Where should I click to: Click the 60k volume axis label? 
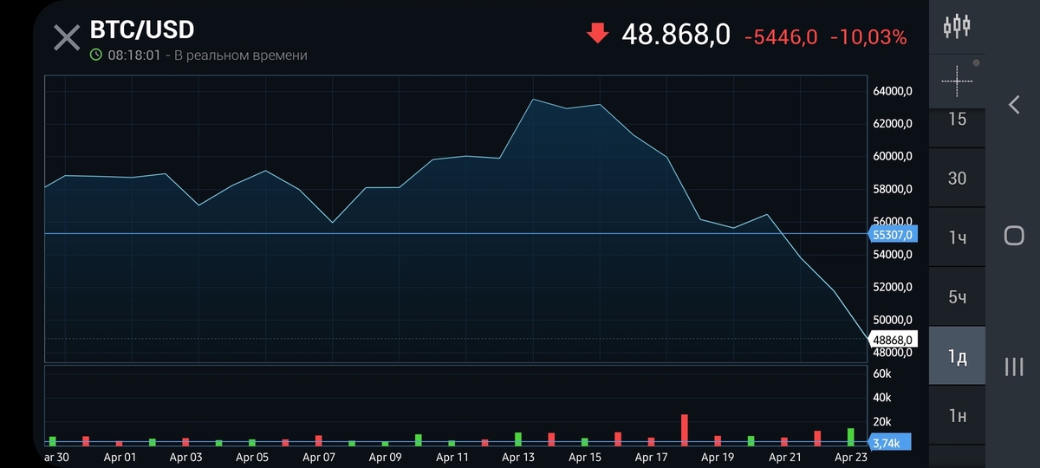pos(882,374)
